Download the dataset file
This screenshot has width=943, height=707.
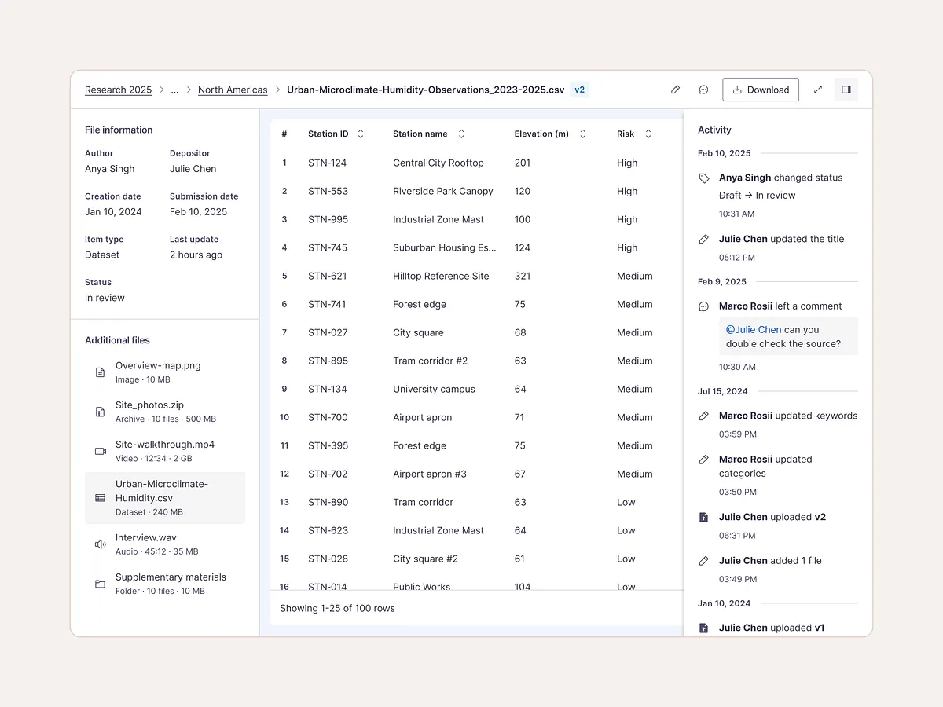(760, 90)
